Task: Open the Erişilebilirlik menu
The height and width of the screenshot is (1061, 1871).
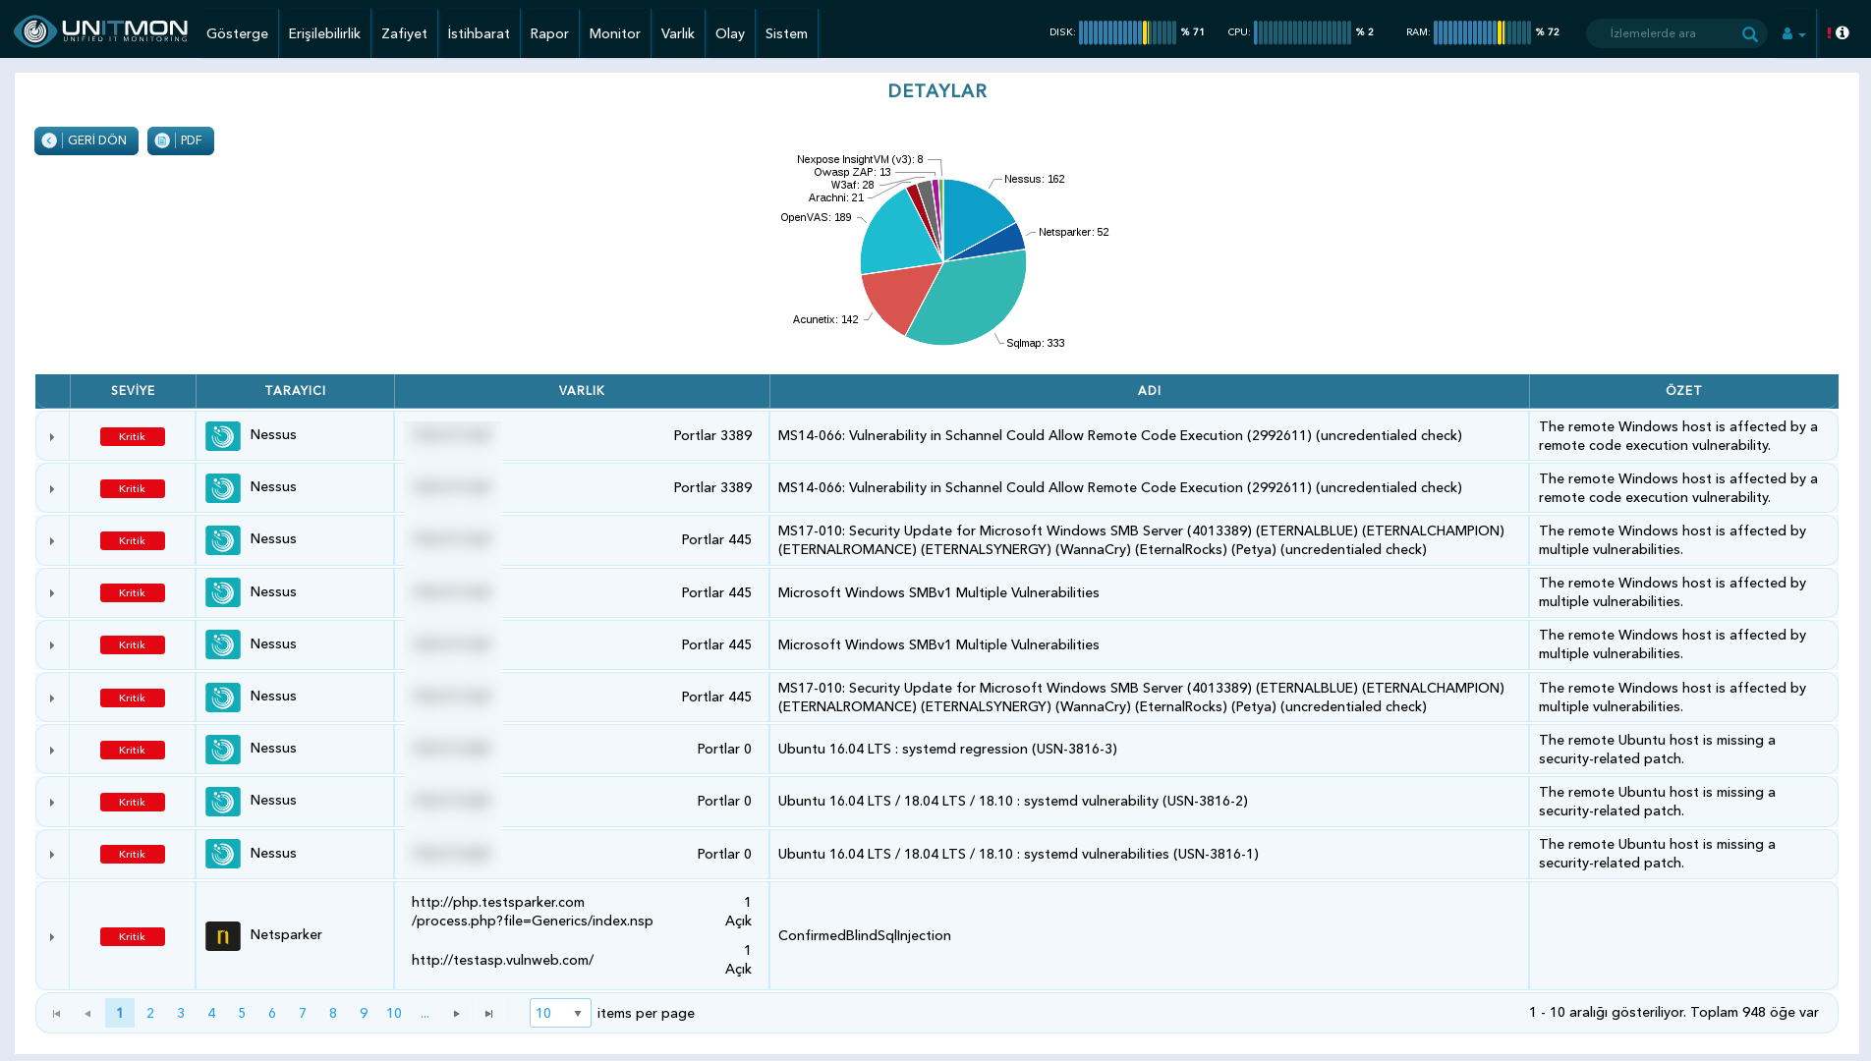Action: [x=324, y=33]
